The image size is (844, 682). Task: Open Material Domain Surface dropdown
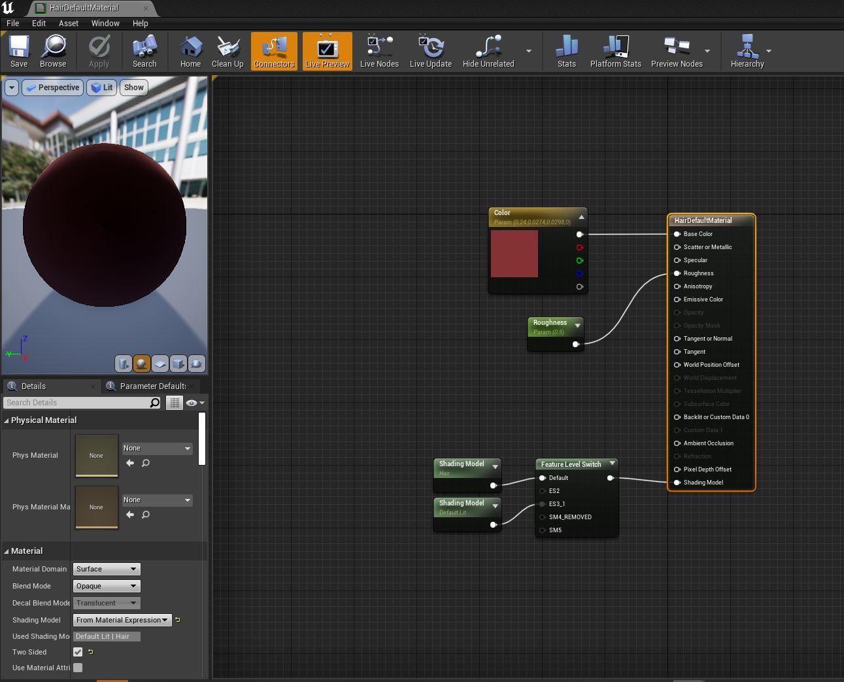[107, 570]
